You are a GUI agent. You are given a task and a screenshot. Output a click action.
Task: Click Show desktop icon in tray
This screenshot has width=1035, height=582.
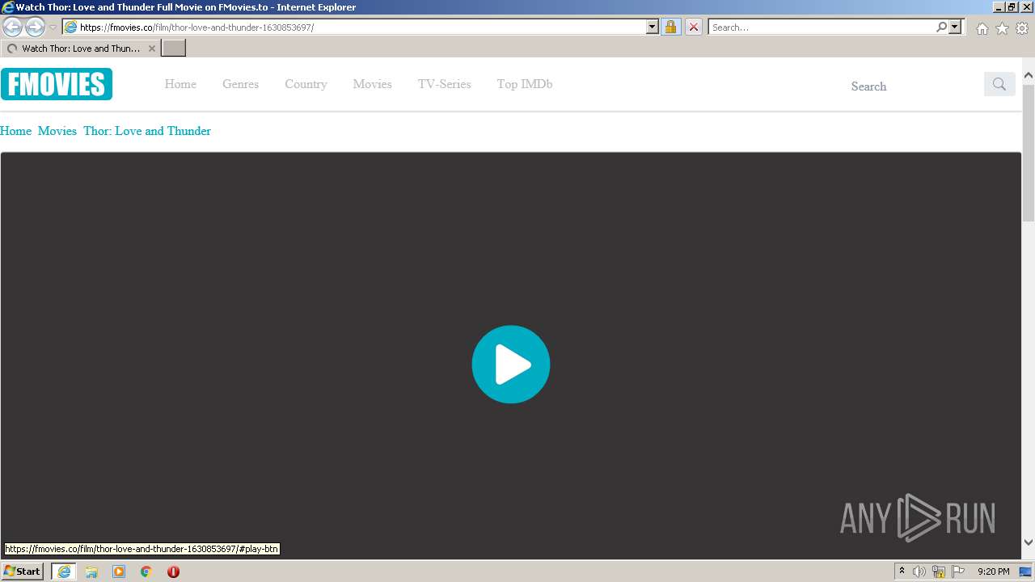1027,571
